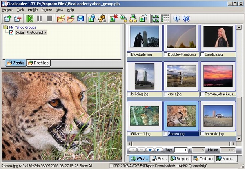
Task: Create a new project folder
Action: 61,18
